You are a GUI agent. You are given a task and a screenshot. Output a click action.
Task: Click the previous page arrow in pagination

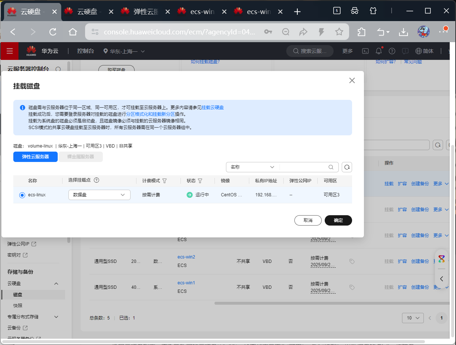(430, 318)
